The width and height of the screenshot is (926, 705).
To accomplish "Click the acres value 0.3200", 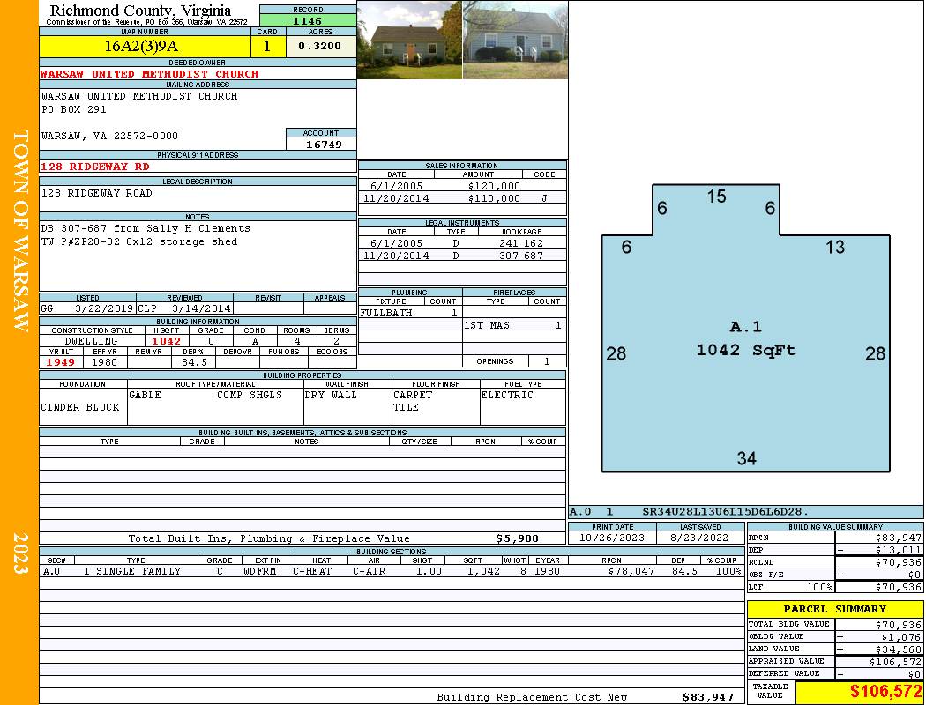I will tap(319, 46).
